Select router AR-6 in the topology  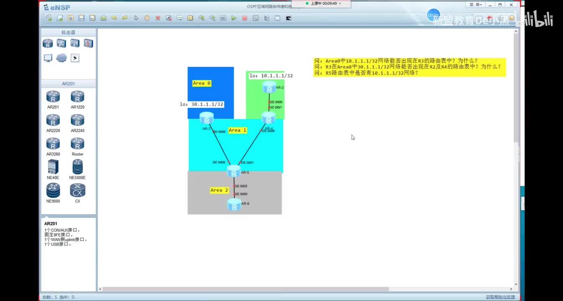point(234,204)
